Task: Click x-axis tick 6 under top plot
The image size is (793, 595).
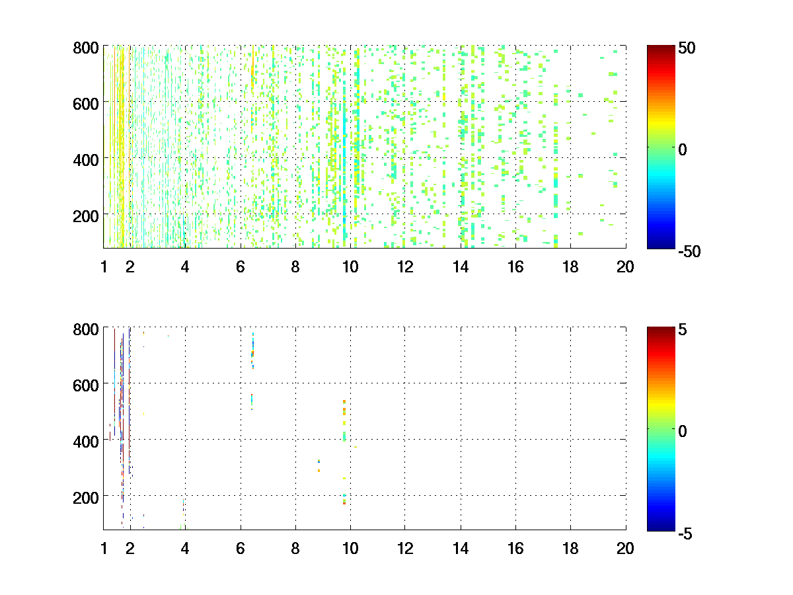Action: click(x=241, y=266)
